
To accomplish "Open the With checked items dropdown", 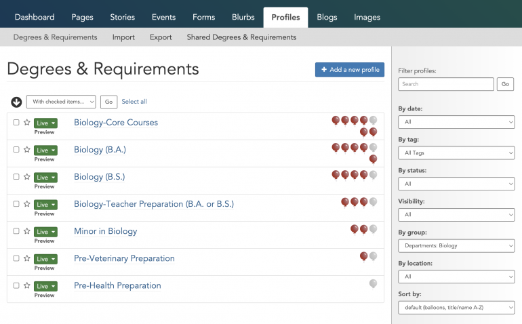I will pyautogui.click(x=61, y=102).
